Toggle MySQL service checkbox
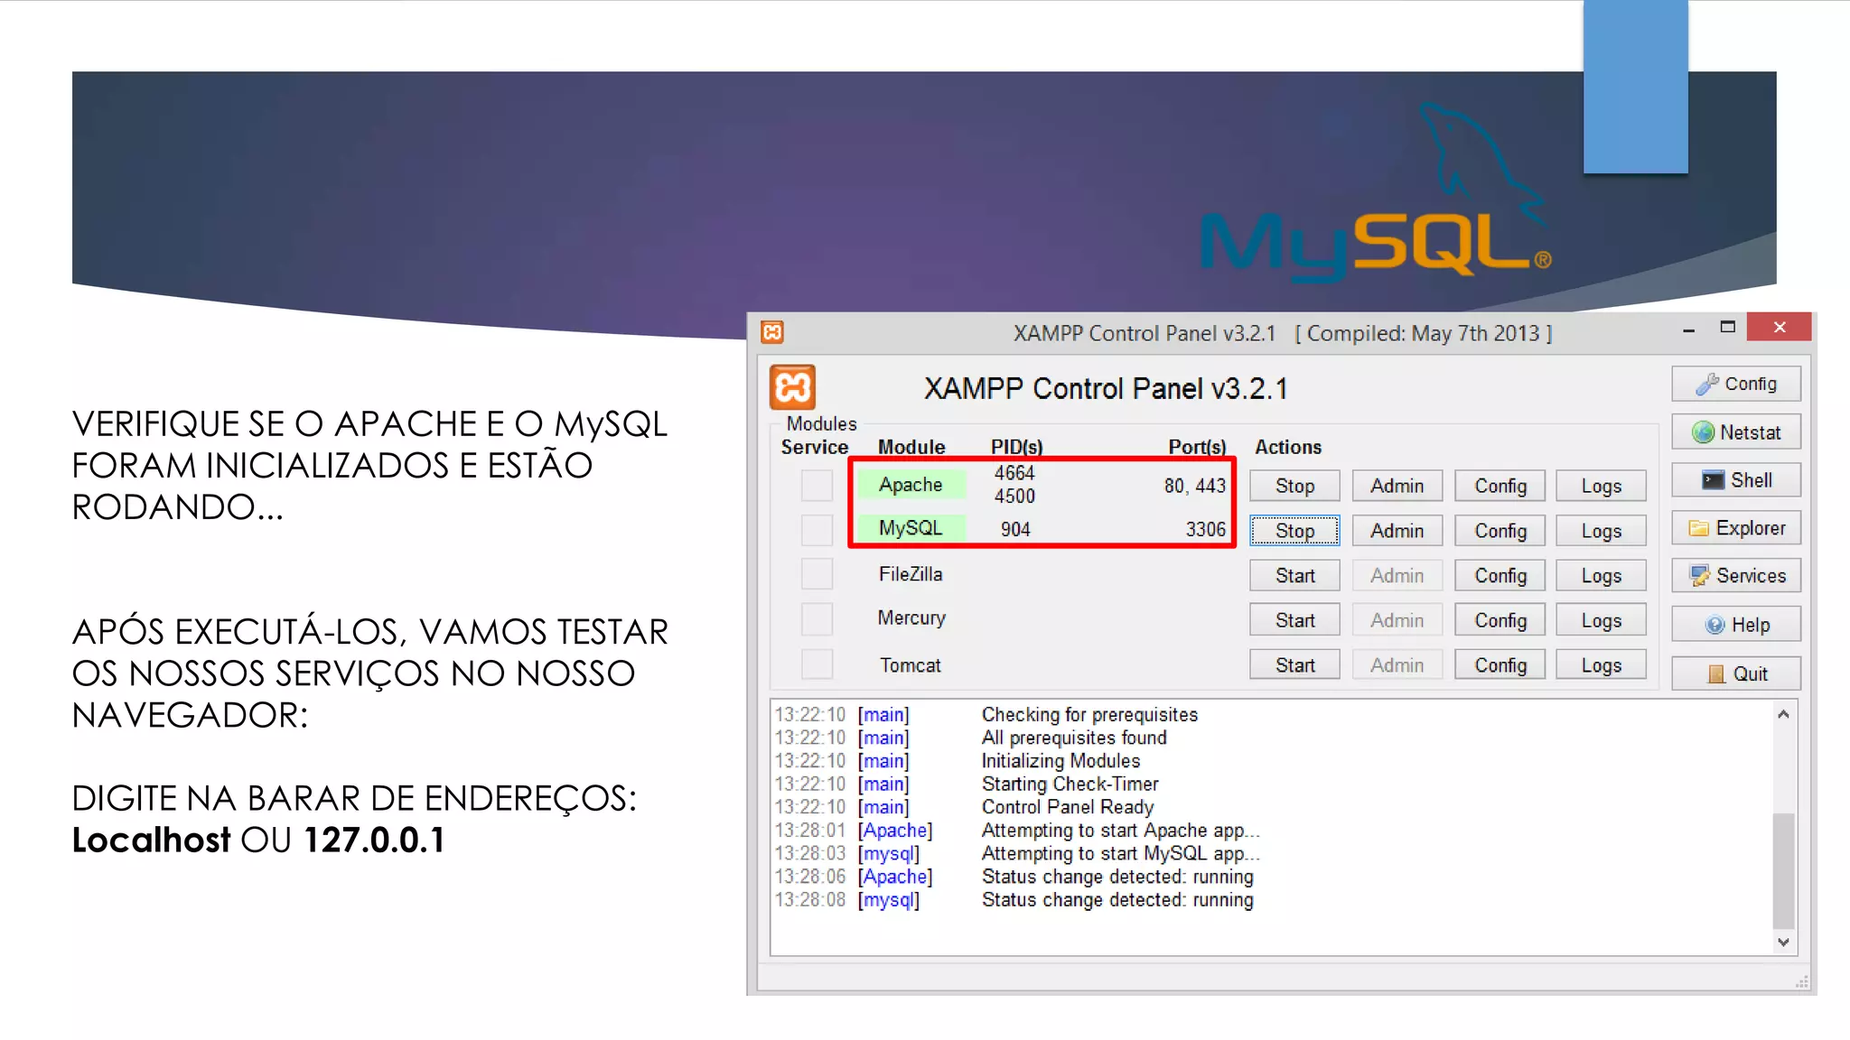 817,530
